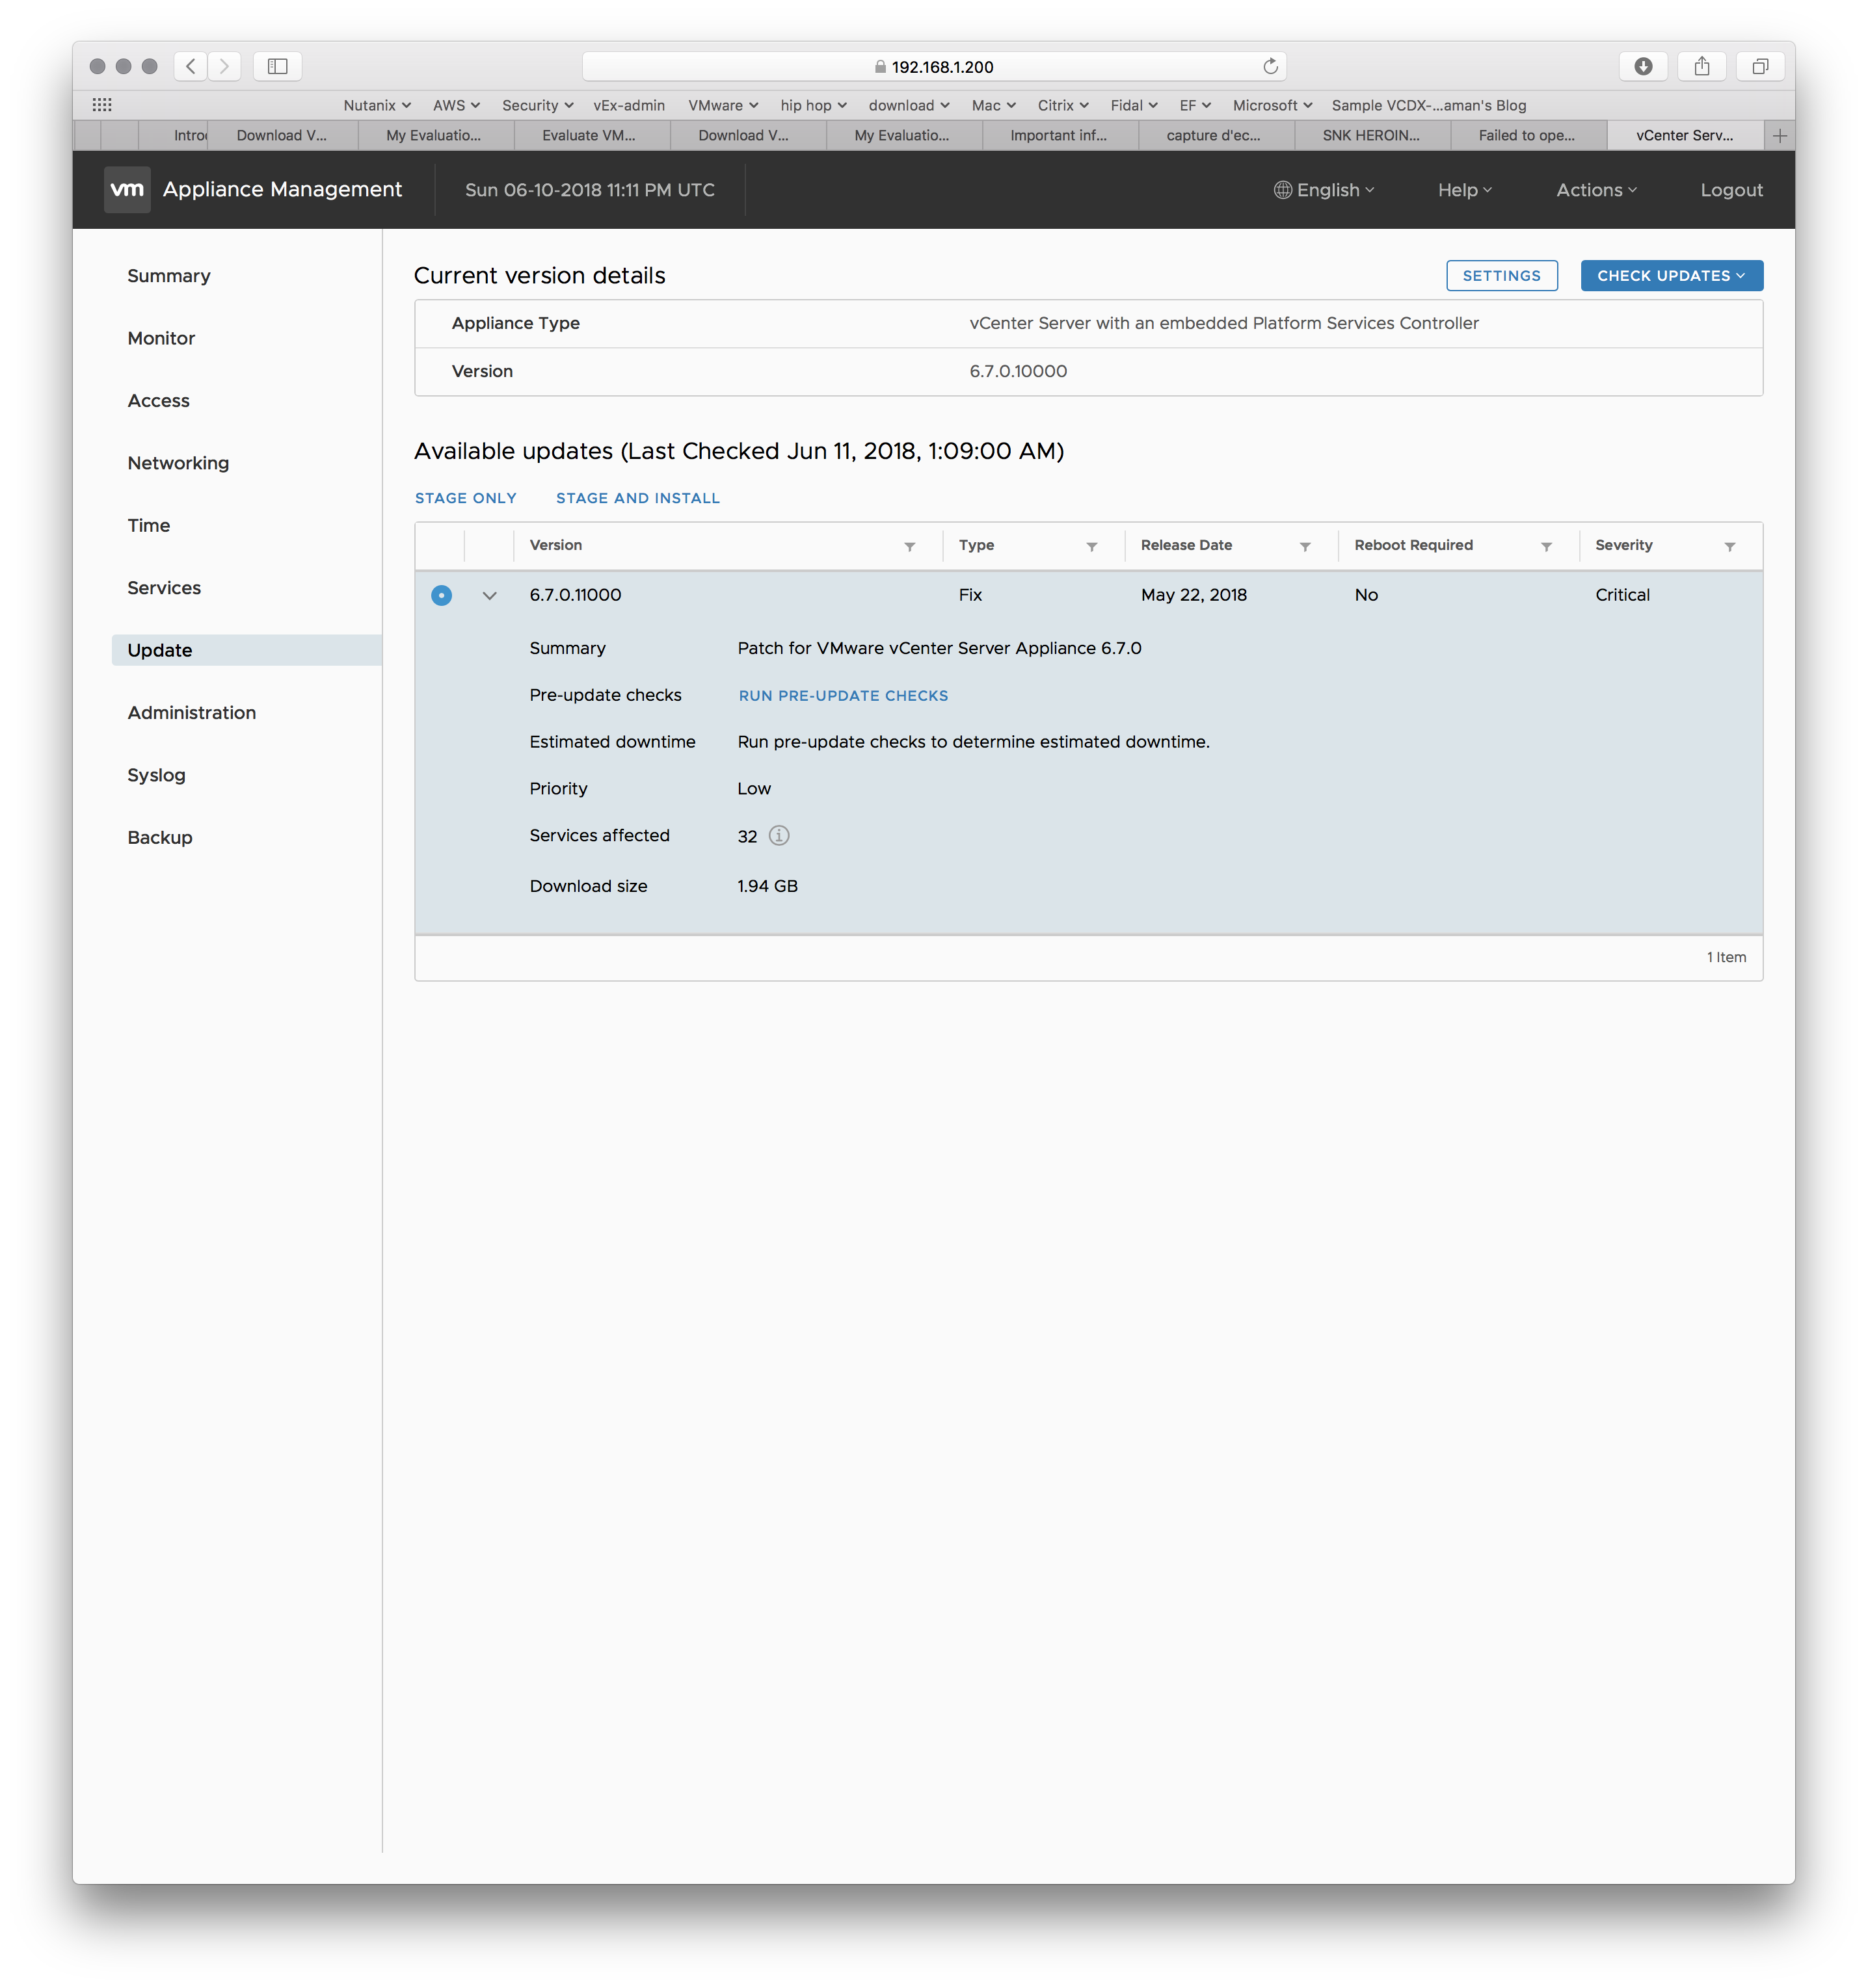Screen dimensions: 1868x1988
Task: Expand the Fidal bookmarks folder
Action: 1132,105
